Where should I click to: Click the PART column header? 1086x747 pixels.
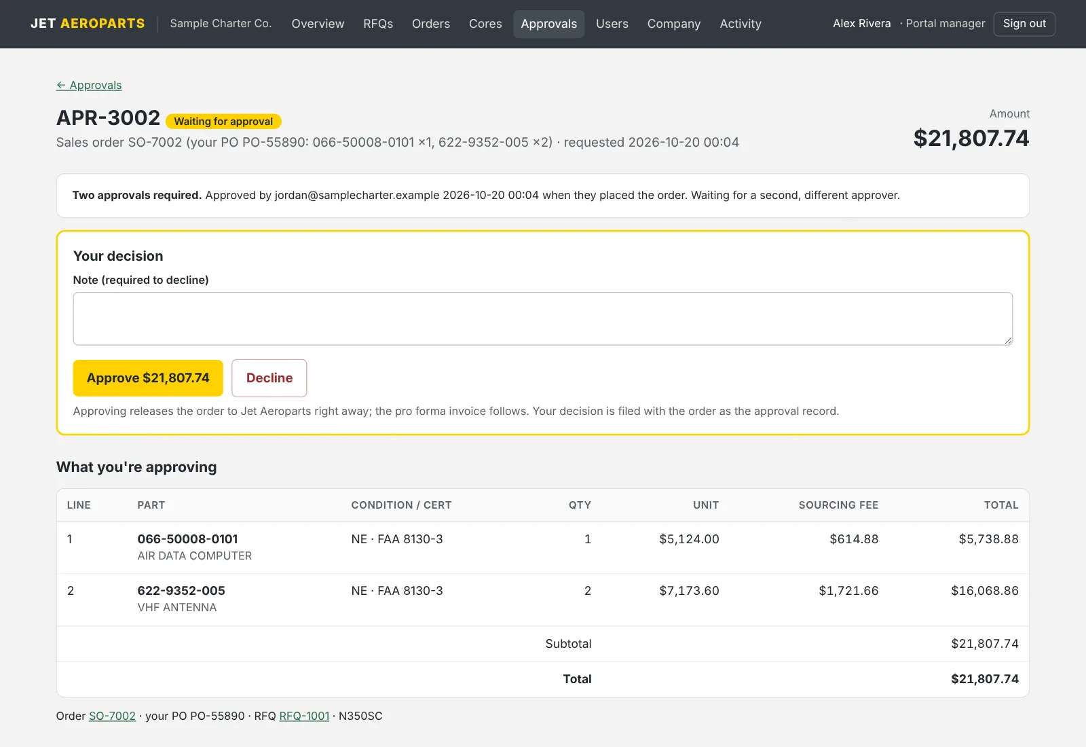151,505
